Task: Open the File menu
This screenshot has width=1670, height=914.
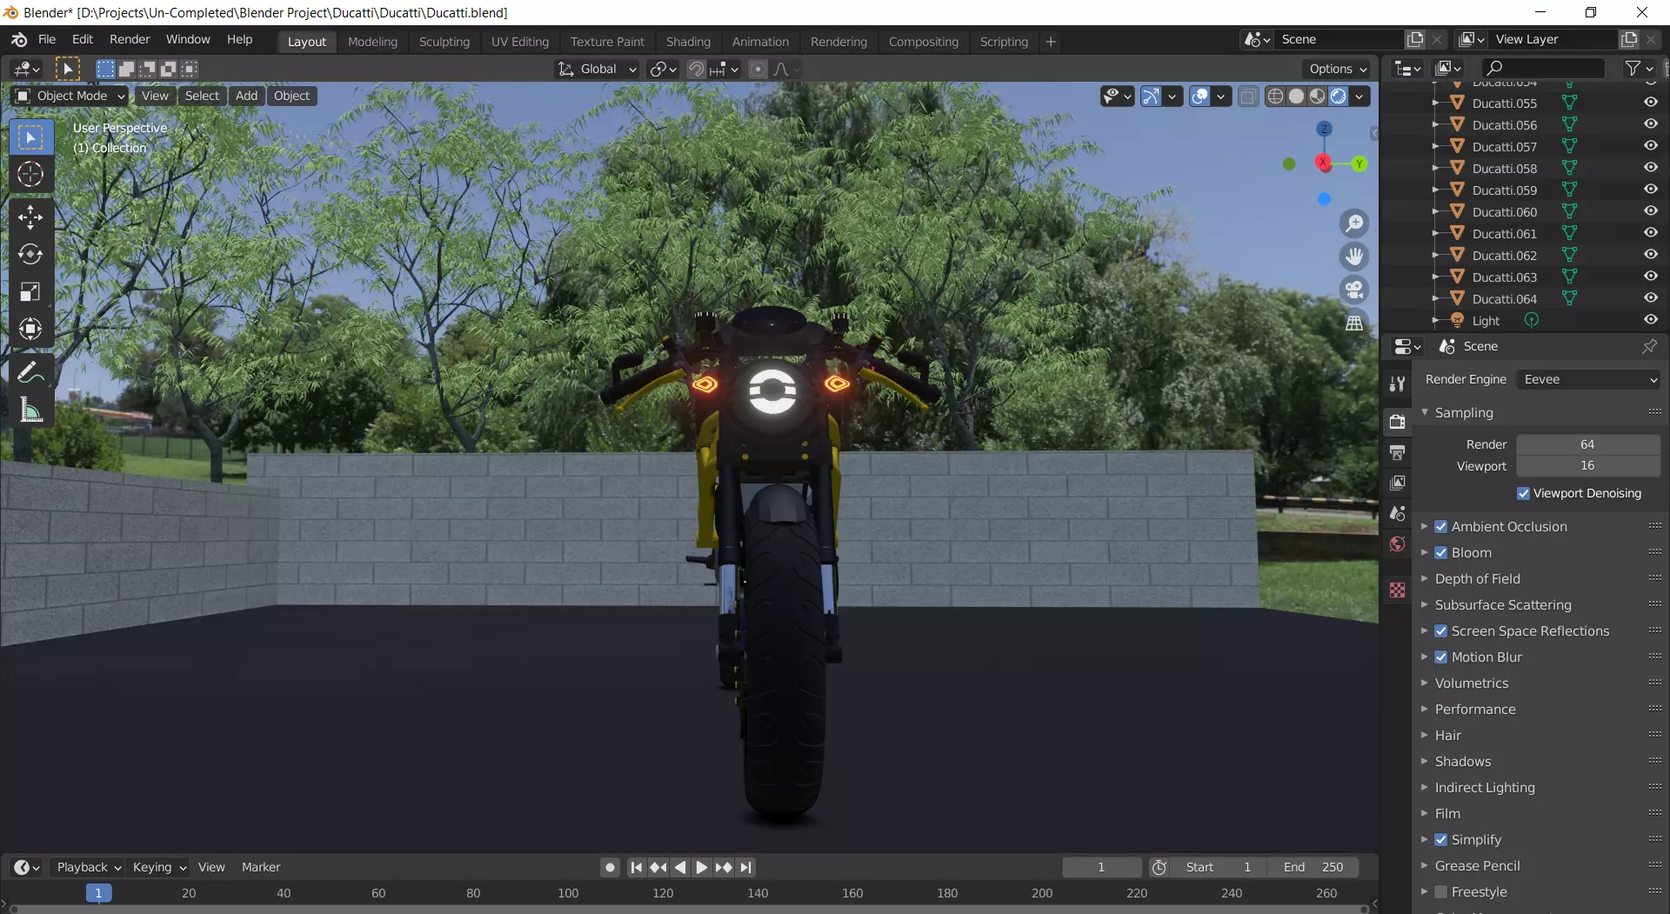Action: (47, 40)
